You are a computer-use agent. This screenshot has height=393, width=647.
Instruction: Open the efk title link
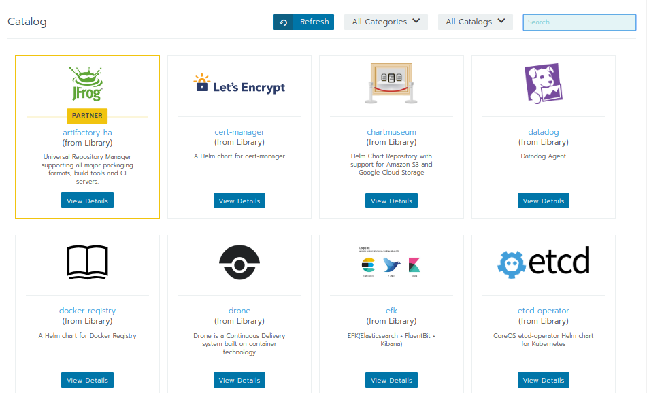pyautogui.click(x=391, y=311)
